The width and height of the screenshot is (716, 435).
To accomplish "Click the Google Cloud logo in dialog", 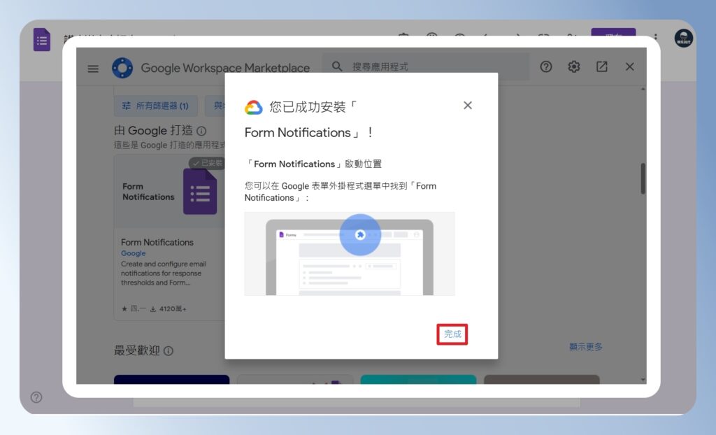I will [253, 108].
